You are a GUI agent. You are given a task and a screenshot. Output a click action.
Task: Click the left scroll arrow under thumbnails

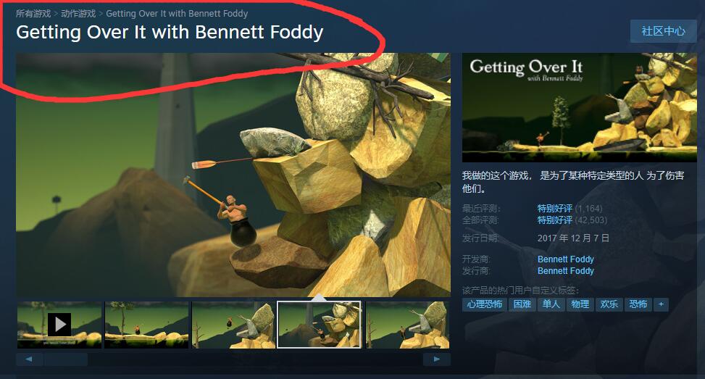tap(29, 359)
